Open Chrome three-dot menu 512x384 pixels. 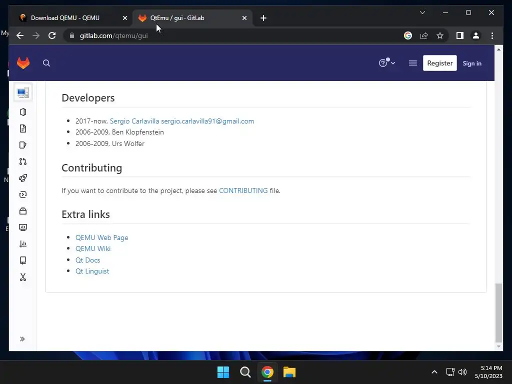pos(492,35)
